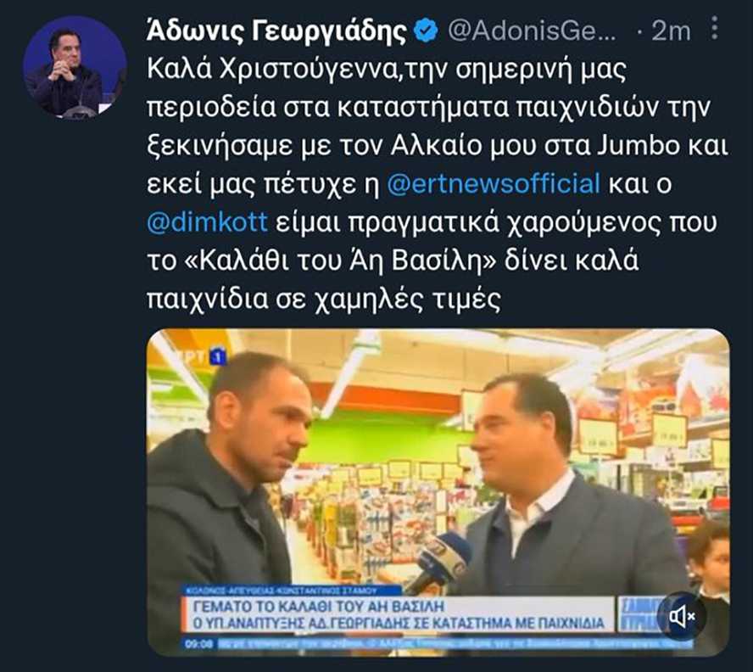Open the three-dot more options menu

click(x=715, y=27)
